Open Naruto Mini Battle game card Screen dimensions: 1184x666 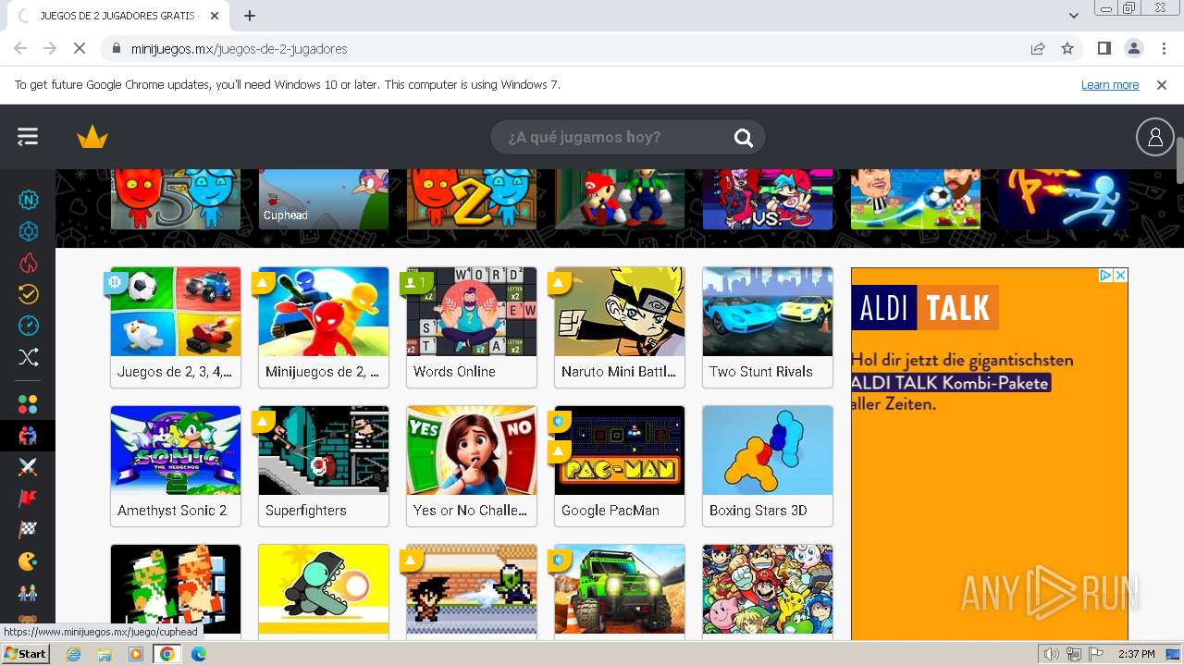point(620,327)
